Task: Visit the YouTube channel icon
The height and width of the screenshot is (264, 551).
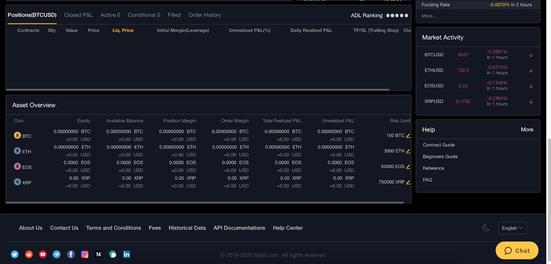Action: [43, 254]
